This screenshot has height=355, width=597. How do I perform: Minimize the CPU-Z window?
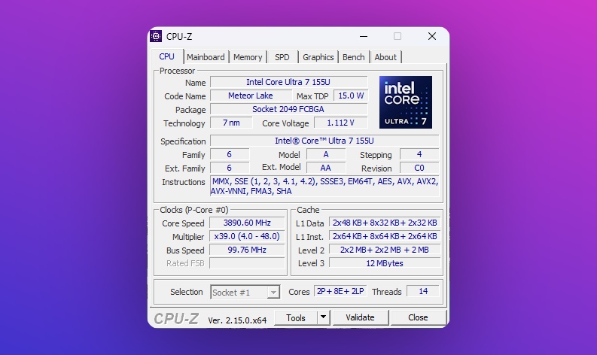(x=364, y=37)
